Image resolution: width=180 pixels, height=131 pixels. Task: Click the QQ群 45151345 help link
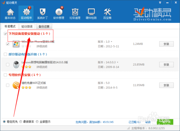(x=95, y=122)
